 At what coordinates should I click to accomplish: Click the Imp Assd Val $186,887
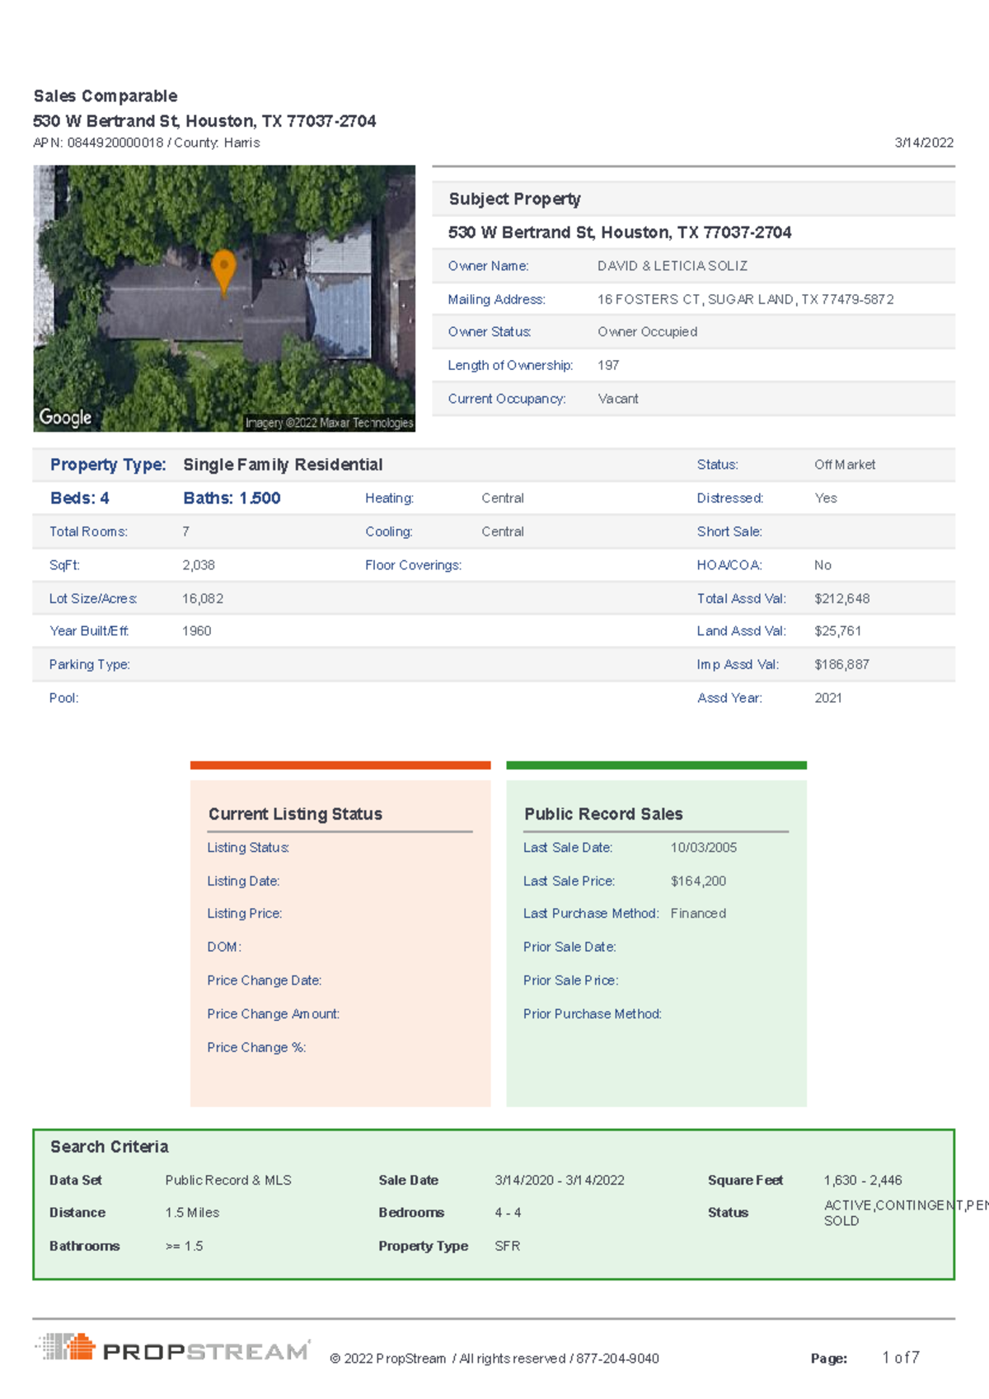click(841, 665)
